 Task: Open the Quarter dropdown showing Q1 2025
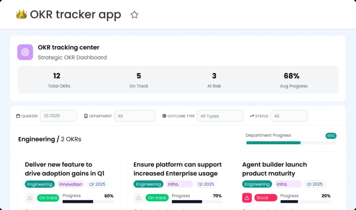58,116
